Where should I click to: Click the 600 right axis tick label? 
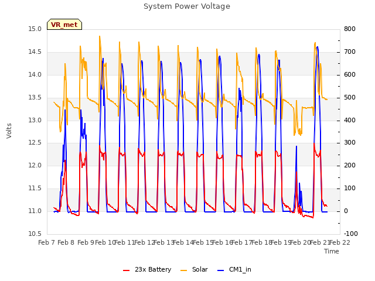[x=350, y=75]
